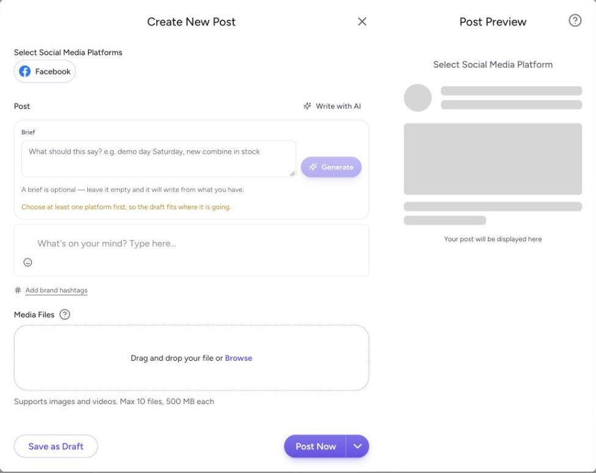This screenshot has height=473, width=596.
Task: Click Save as Draft
Action: [56, 446]
